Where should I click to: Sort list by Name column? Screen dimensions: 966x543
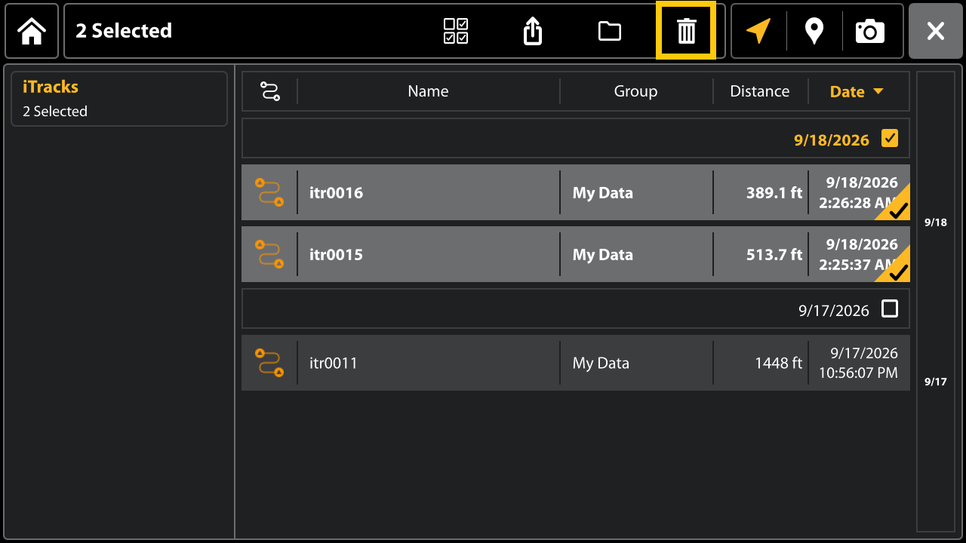coord(428,91)
